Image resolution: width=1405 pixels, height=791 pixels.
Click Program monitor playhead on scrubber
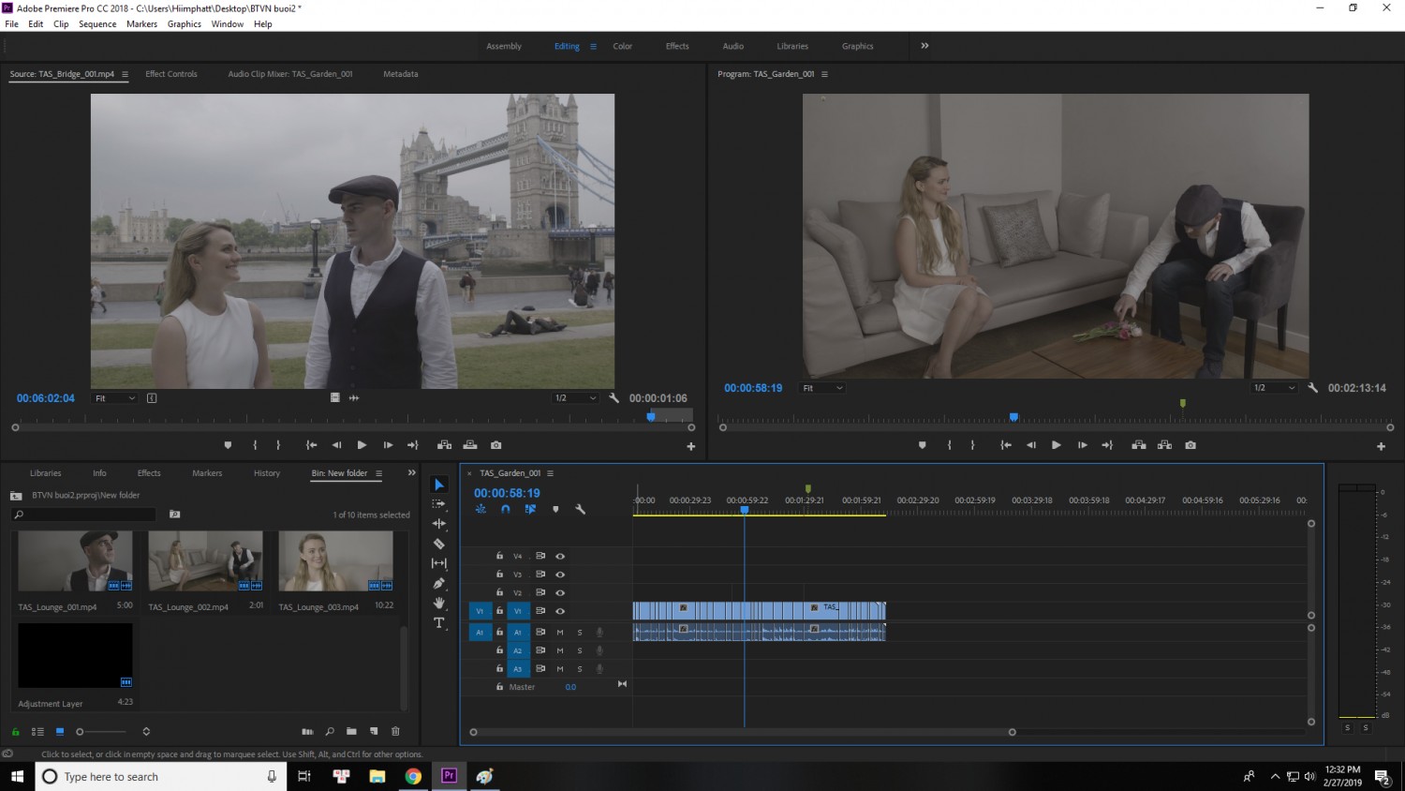point(1013,417)
